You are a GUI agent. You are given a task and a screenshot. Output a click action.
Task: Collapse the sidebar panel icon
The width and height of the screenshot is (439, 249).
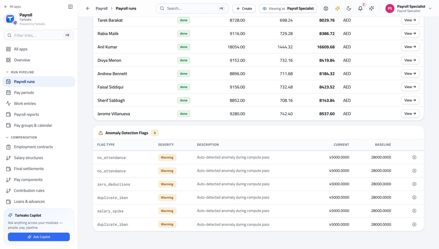pos(70,7)
